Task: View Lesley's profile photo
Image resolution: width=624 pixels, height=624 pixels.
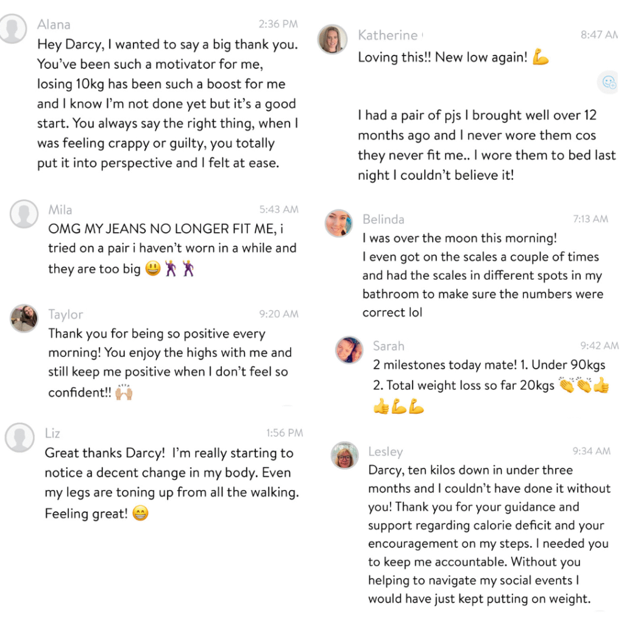Action: (x=345, y=455)
